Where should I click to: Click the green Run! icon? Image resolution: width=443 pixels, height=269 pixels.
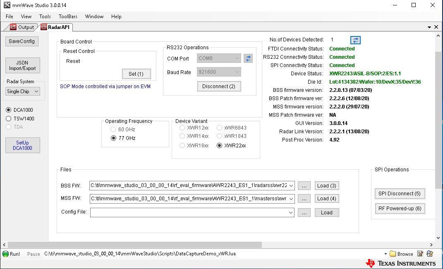tap(5, 254)
